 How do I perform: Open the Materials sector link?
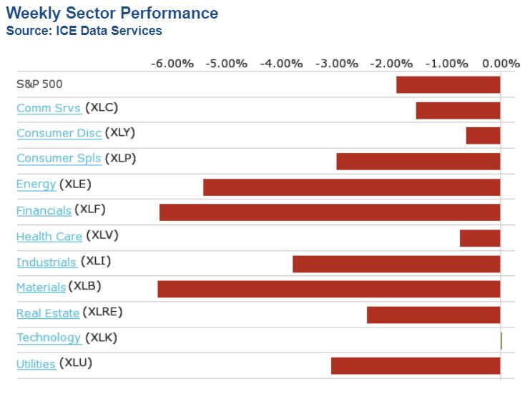click(x=41, y=287)
